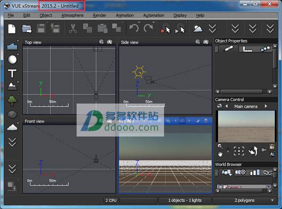282x209 pixels.
Task: Select the rock tool
Action: coord(12,114)
